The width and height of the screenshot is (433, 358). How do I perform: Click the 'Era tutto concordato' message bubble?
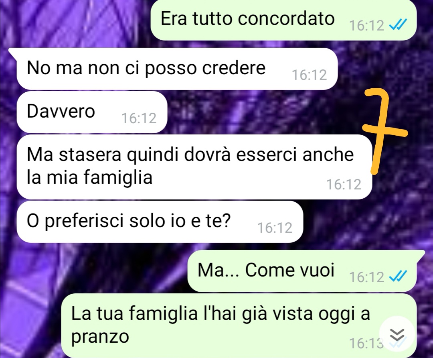point(283,20)
